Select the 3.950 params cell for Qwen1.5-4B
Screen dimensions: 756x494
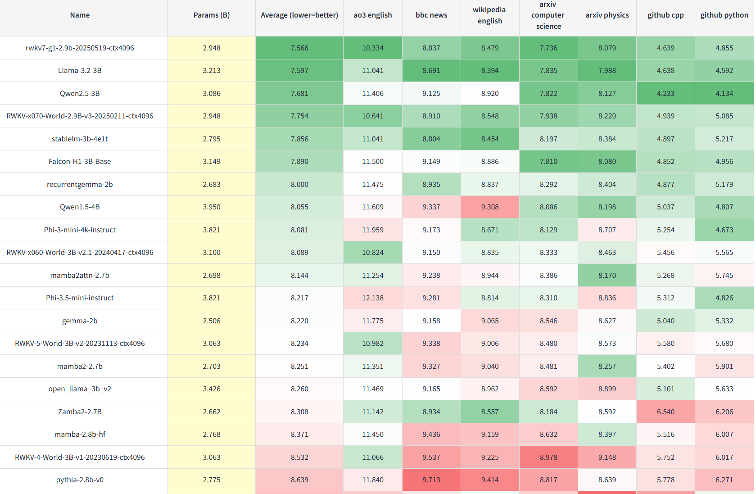211,207
